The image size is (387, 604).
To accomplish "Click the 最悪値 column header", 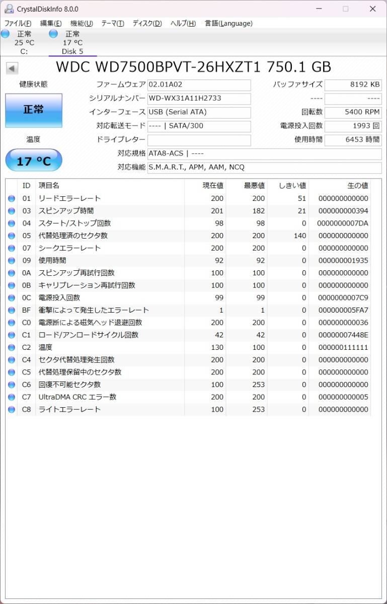I will point(246,186).
